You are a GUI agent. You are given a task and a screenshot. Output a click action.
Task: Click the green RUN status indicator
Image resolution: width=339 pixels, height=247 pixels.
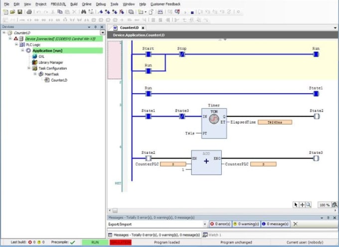[95, 242]
